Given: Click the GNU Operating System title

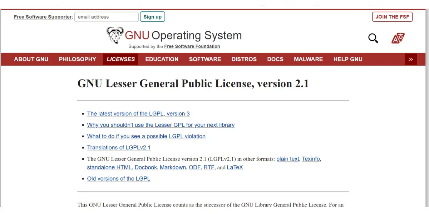Looking at the screenshot, I should coord(183,35).
